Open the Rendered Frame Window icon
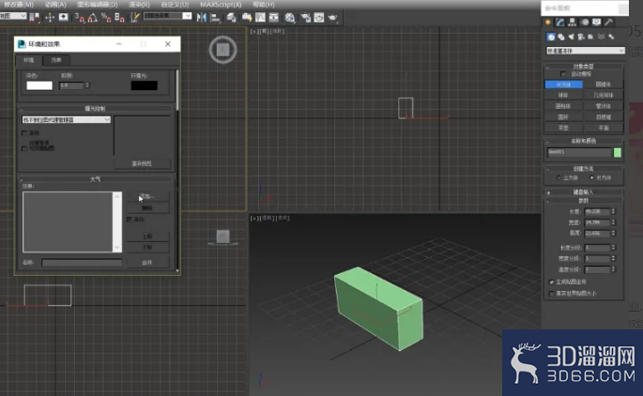643x396 pixels. coord(318,17)
